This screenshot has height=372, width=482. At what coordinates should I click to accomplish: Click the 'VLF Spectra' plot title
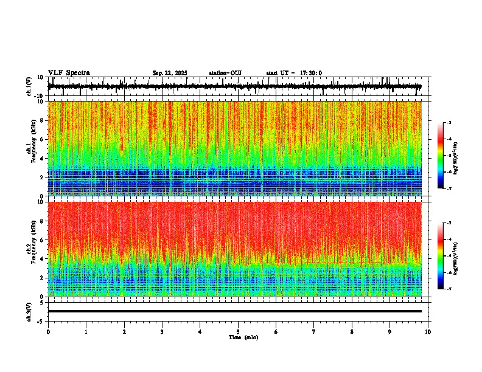[69, 73]
